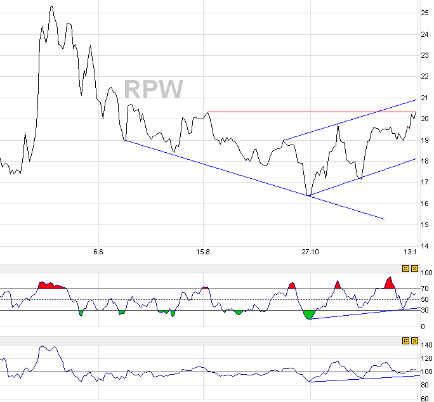434x402 pixels.
Task: Close the RSI indicator panel
Action: (414, 268)
